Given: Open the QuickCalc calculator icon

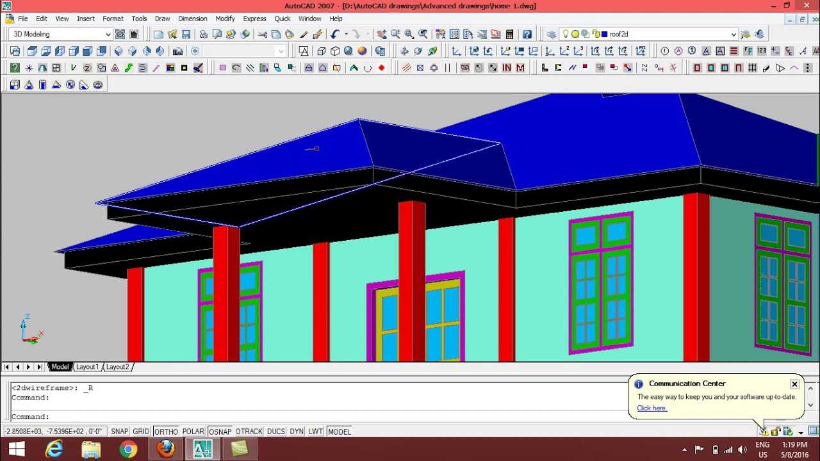Looking at the screenshot, I should tap(509, 35).
